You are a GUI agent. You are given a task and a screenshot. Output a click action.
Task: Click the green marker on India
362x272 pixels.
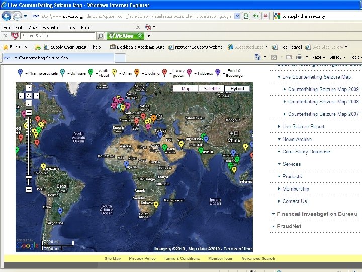tap(201, 151)
